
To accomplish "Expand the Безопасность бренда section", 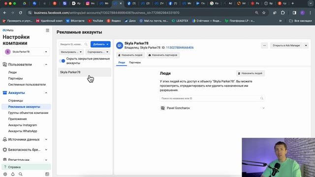I will pos(46,149).
